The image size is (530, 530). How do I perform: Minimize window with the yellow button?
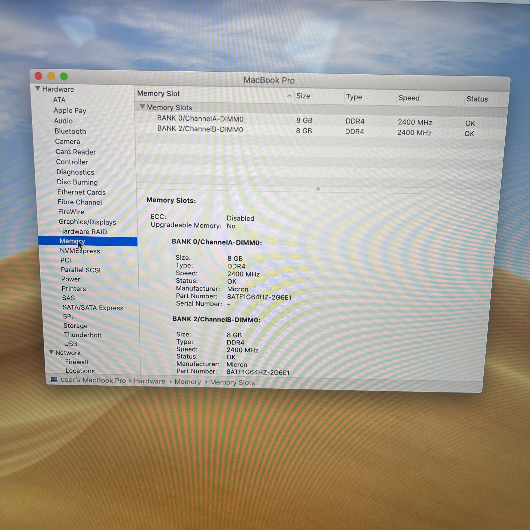point(51,76)
